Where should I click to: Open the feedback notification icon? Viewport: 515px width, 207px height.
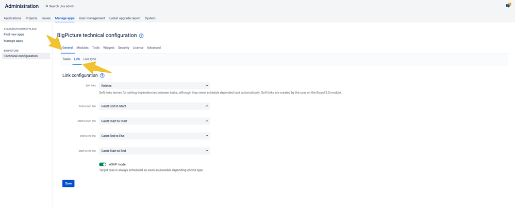pos(508,5)
